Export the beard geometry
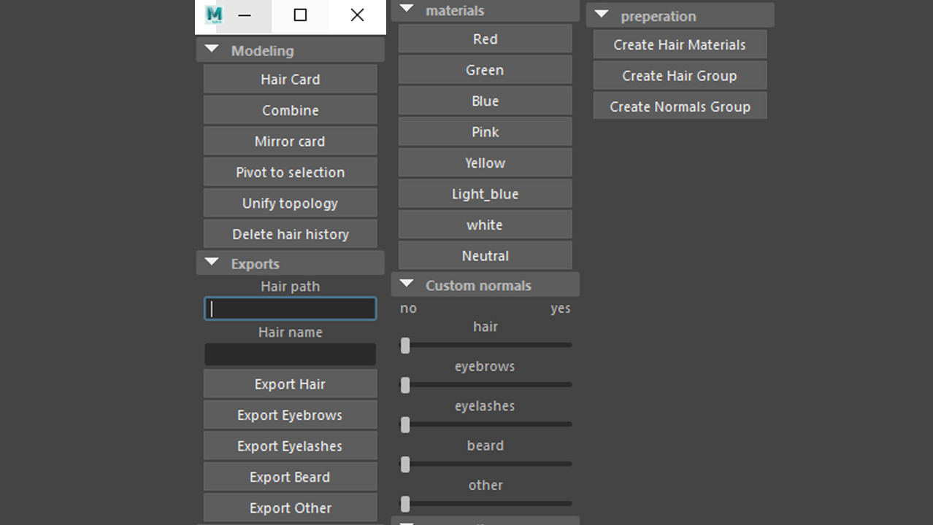 click(x=290, y=476)
